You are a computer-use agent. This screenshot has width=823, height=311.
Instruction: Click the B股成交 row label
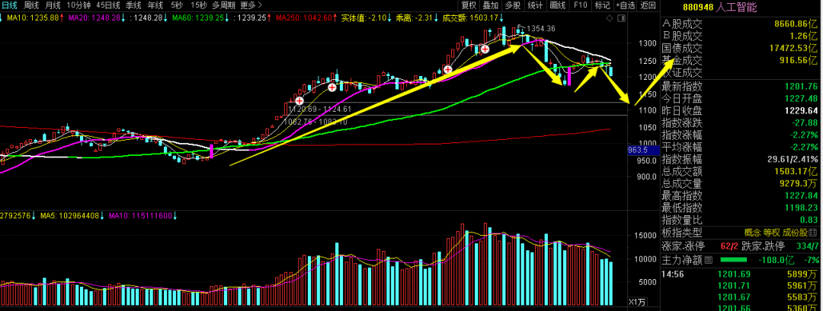click(682, 36)
